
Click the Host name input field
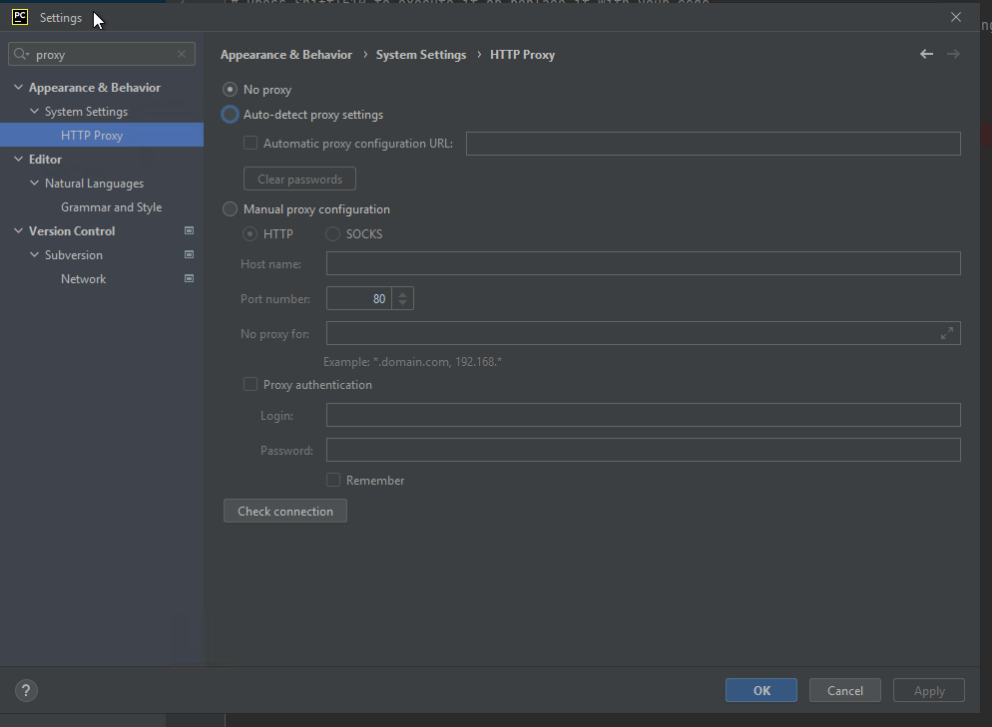643,263
